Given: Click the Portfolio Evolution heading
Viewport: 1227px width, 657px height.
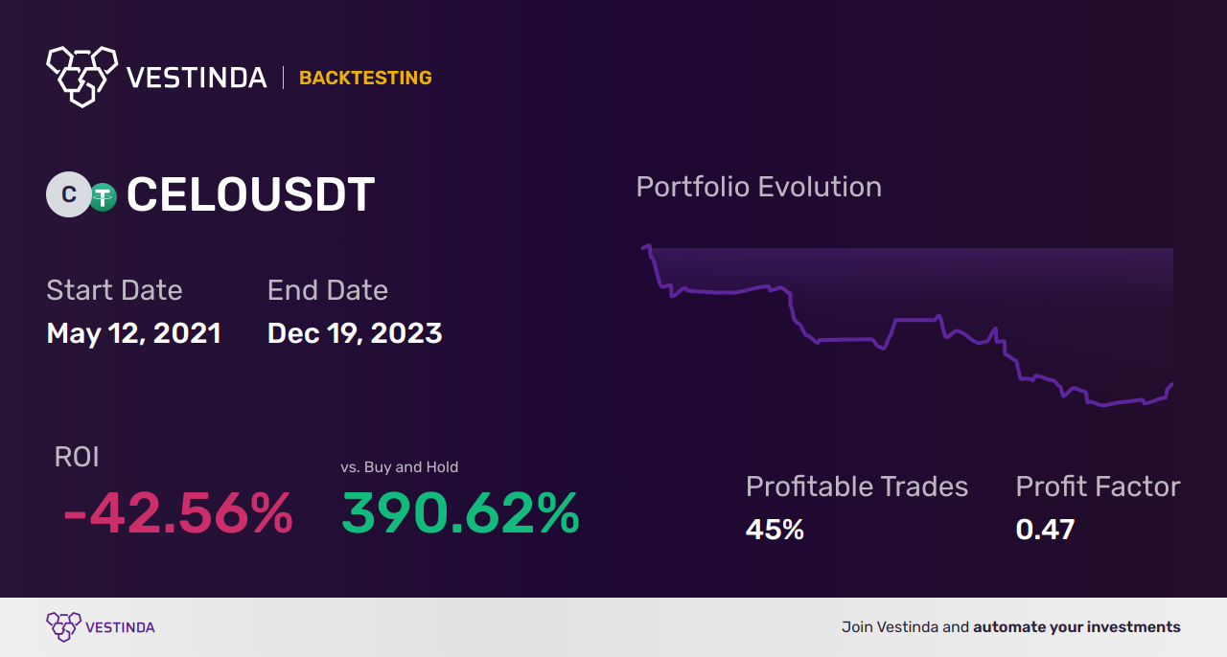Looking at the screenshot, I should coord(758,187).
